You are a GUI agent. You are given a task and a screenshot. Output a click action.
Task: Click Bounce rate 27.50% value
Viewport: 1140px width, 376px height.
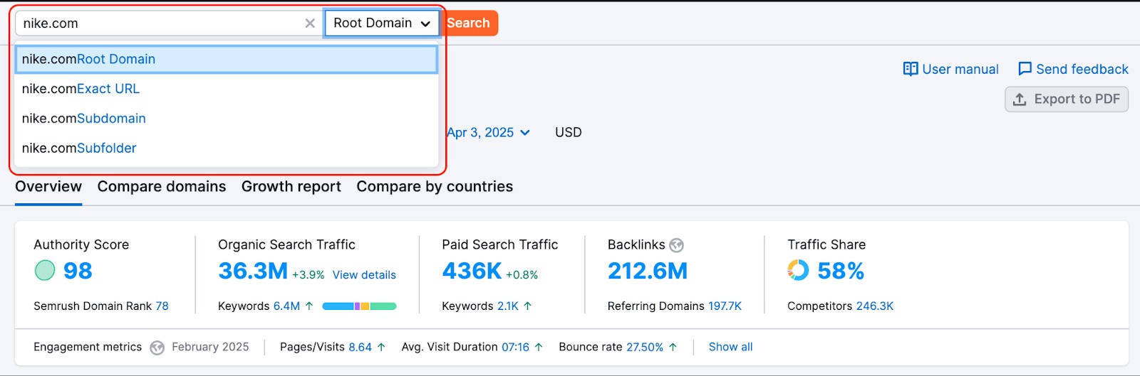[x=645, y=347]
